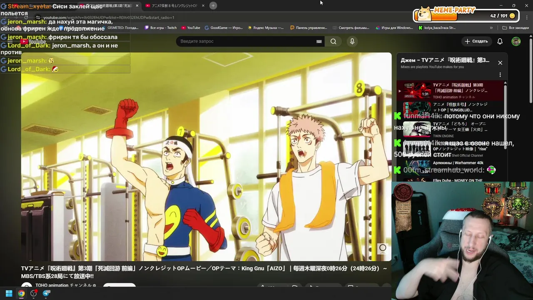Open Chrome from the taskbar

21,293
